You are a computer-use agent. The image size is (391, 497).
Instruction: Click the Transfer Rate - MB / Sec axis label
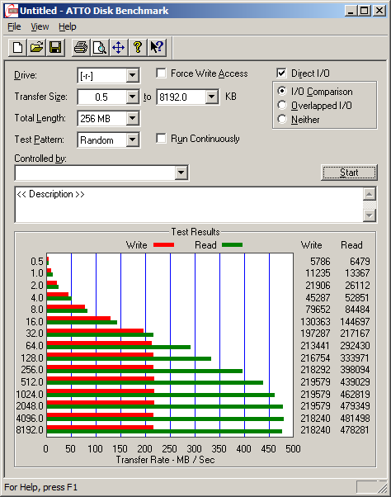point(165,460)
